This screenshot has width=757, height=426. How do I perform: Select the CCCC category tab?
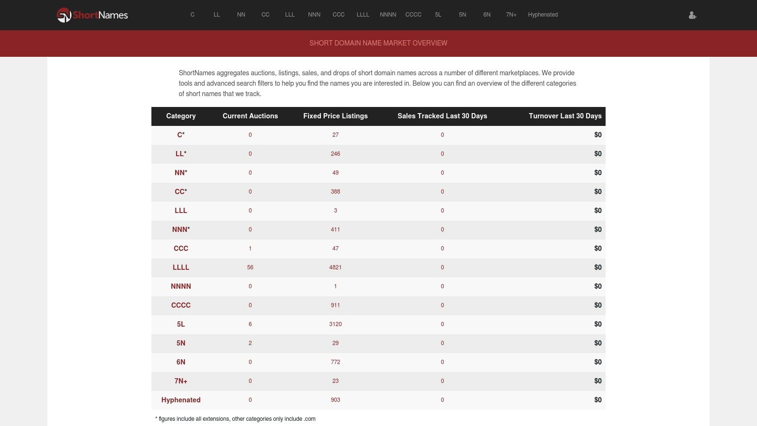pos(413,15)
